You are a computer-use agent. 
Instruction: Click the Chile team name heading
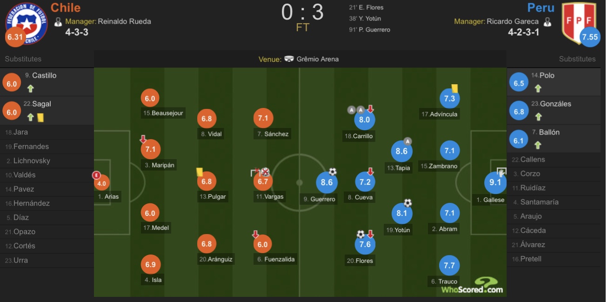tap(66, 7)
